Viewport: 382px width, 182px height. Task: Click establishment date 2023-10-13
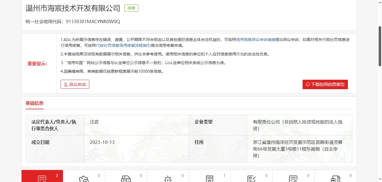point(102,142)
